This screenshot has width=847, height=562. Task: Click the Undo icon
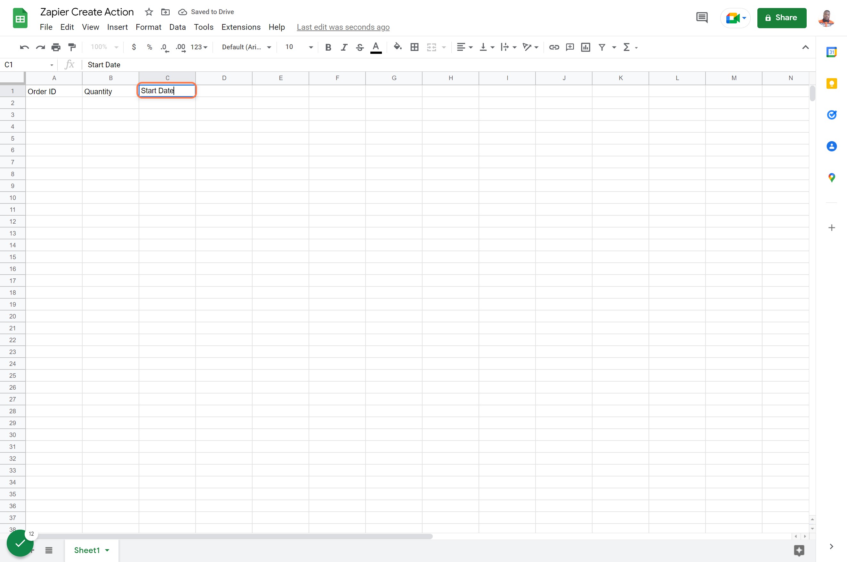[24, 47]
